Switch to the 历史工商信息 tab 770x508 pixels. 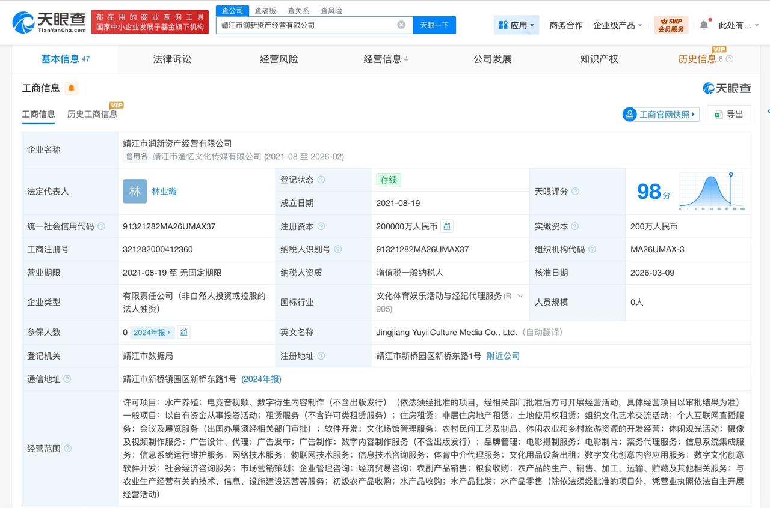[93, 114]
